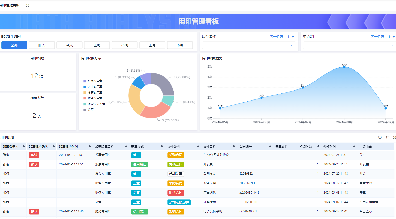This screenshot has height=219, width=396.
Task: Select the 全部 time filter
Action: (x=14, y=45)
